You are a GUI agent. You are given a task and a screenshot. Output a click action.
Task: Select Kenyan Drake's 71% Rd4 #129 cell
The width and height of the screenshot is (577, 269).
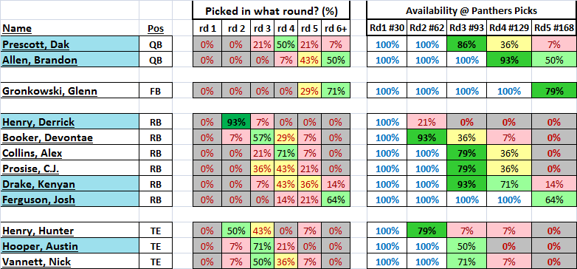coord(509,184)
